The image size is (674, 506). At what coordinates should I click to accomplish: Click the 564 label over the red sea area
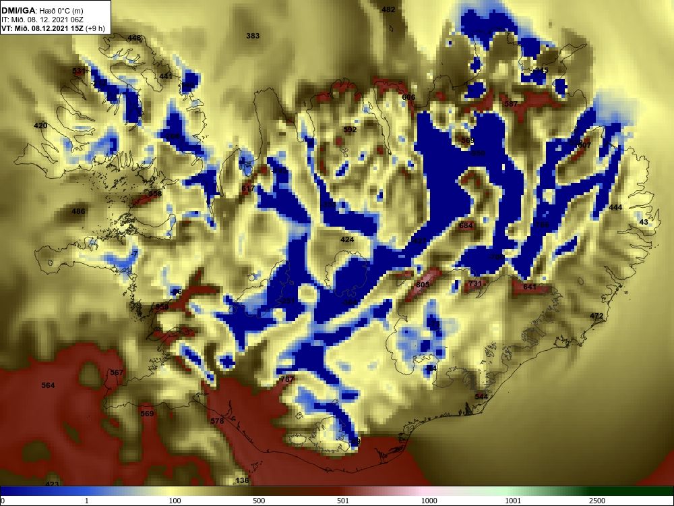[48, 385]
